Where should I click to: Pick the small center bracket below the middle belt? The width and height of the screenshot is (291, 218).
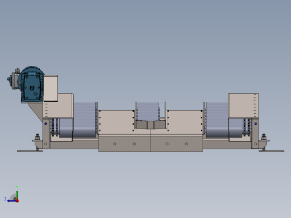coord(151,125)
